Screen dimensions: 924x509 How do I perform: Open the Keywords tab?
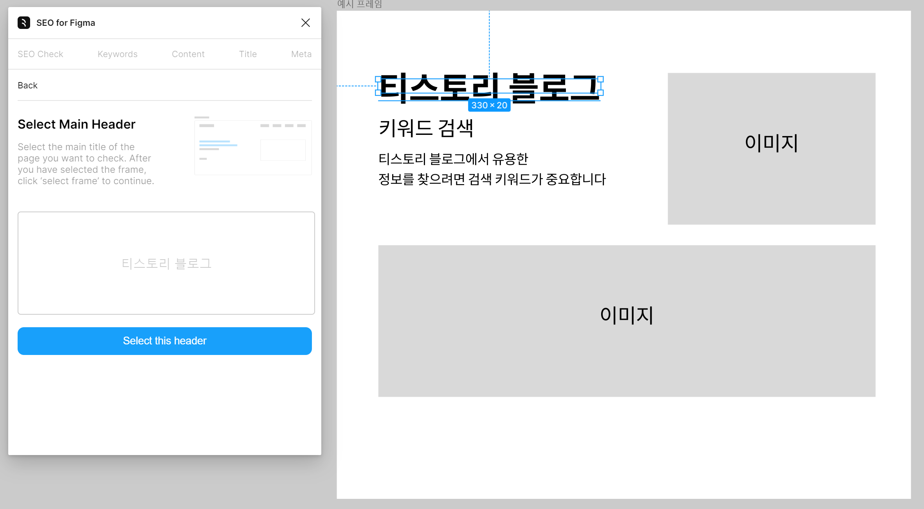pyautogui.click(x=117, y=54)
